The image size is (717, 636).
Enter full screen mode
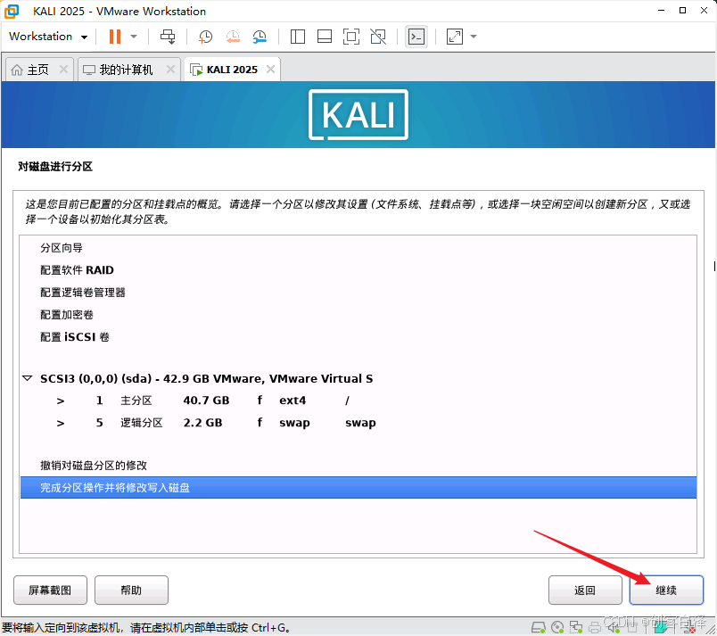(351, 37)
